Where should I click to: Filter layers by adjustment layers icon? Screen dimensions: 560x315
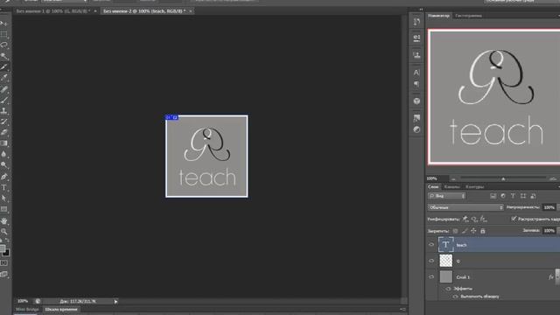pyautogui.click(x=503, y=196)
